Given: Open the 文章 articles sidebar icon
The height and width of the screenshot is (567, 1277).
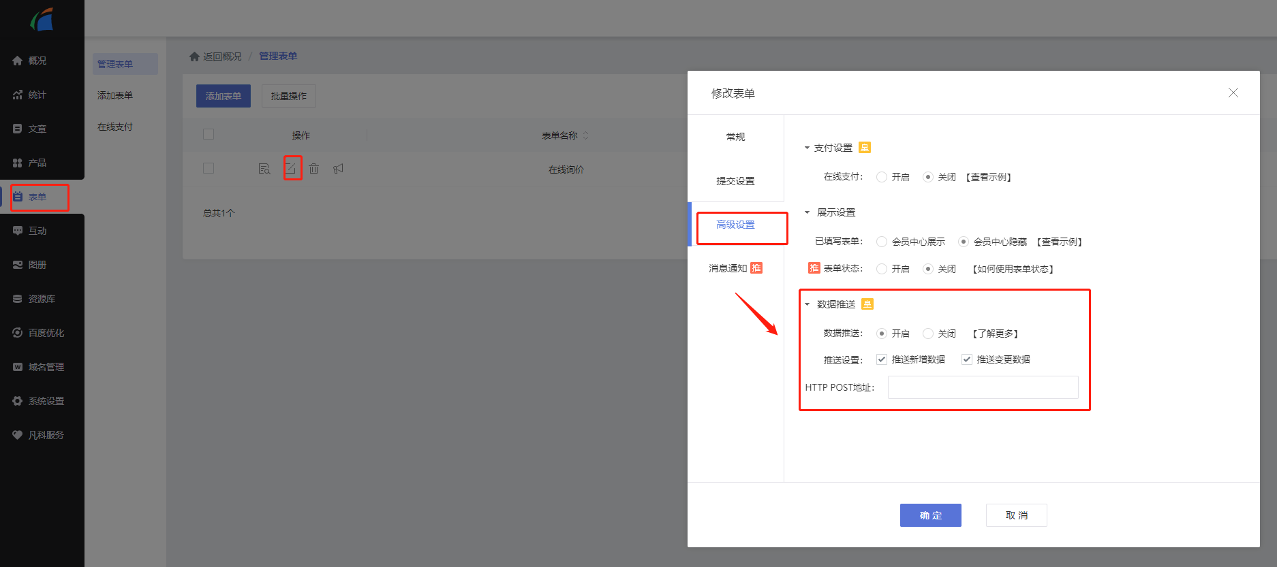Looking at the screenshot, I should coord(18,129).
